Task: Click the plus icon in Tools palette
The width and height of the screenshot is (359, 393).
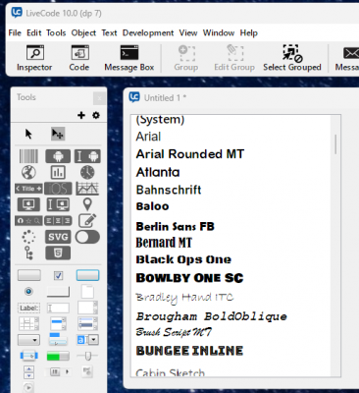Action: click(81, 115)
